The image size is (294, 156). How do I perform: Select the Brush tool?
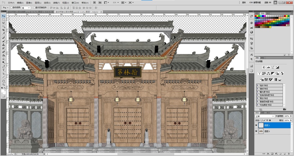[4, 41]
